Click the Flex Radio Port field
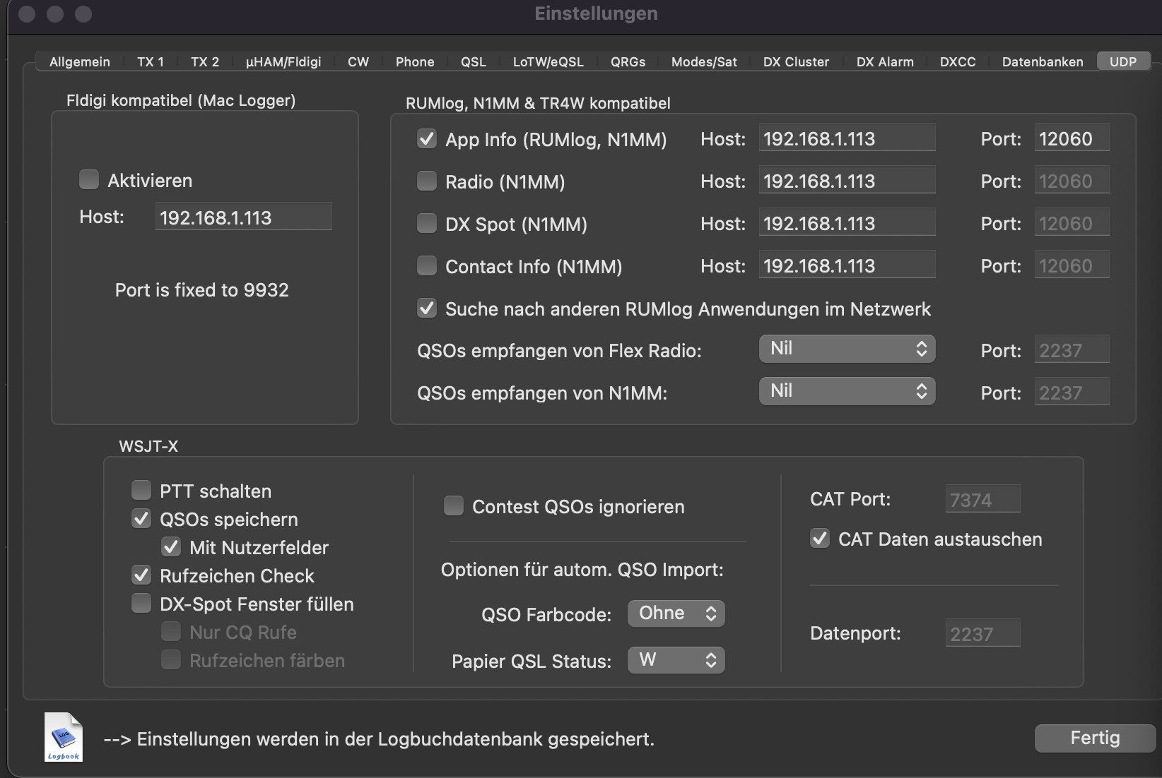Screen dimensions: 1162x778 (x=1072, y=350)
